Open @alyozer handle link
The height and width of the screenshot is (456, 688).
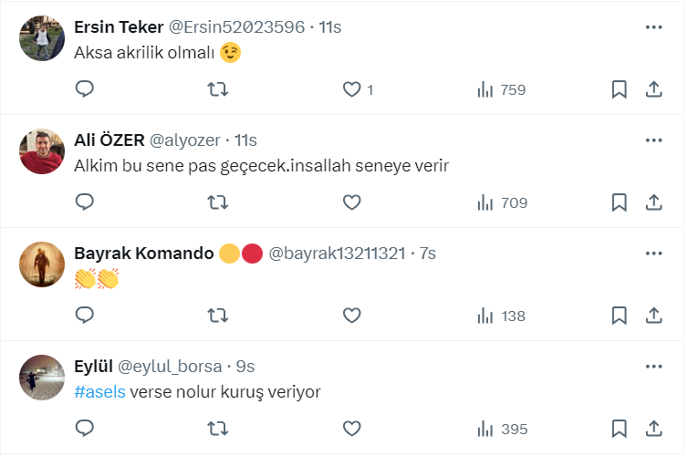point(184,140)
